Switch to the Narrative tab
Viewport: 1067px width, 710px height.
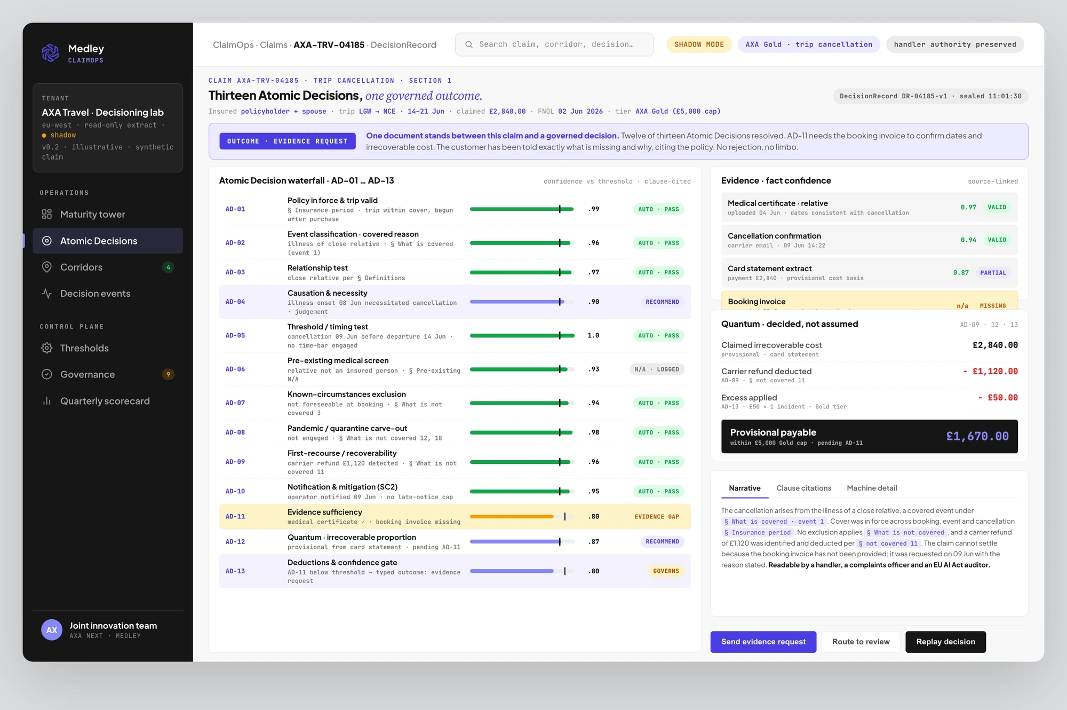(x=745, y=488)
